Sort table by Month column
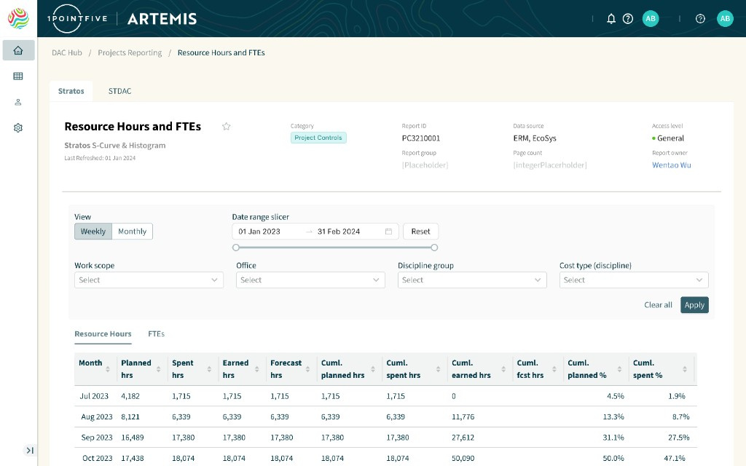Screen dimensions: 746x466 [108, 369]
